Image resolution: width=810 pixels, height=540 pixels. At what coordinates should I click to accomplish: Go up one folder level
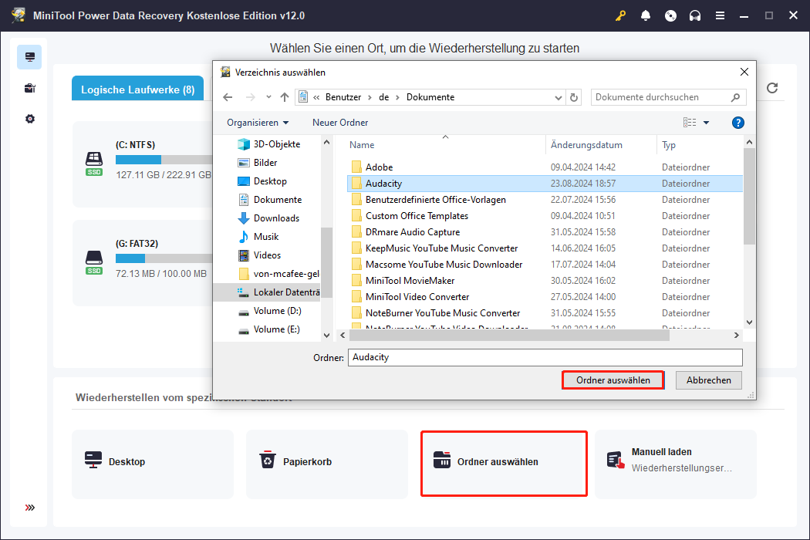click(x=284, y=97)
